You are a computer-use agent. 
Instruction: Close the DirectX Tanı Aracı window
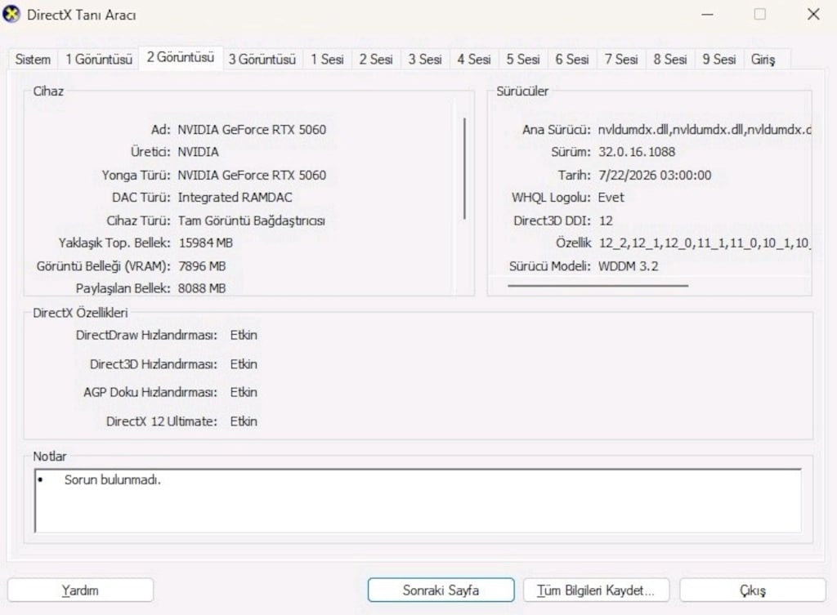coord(813,15)
